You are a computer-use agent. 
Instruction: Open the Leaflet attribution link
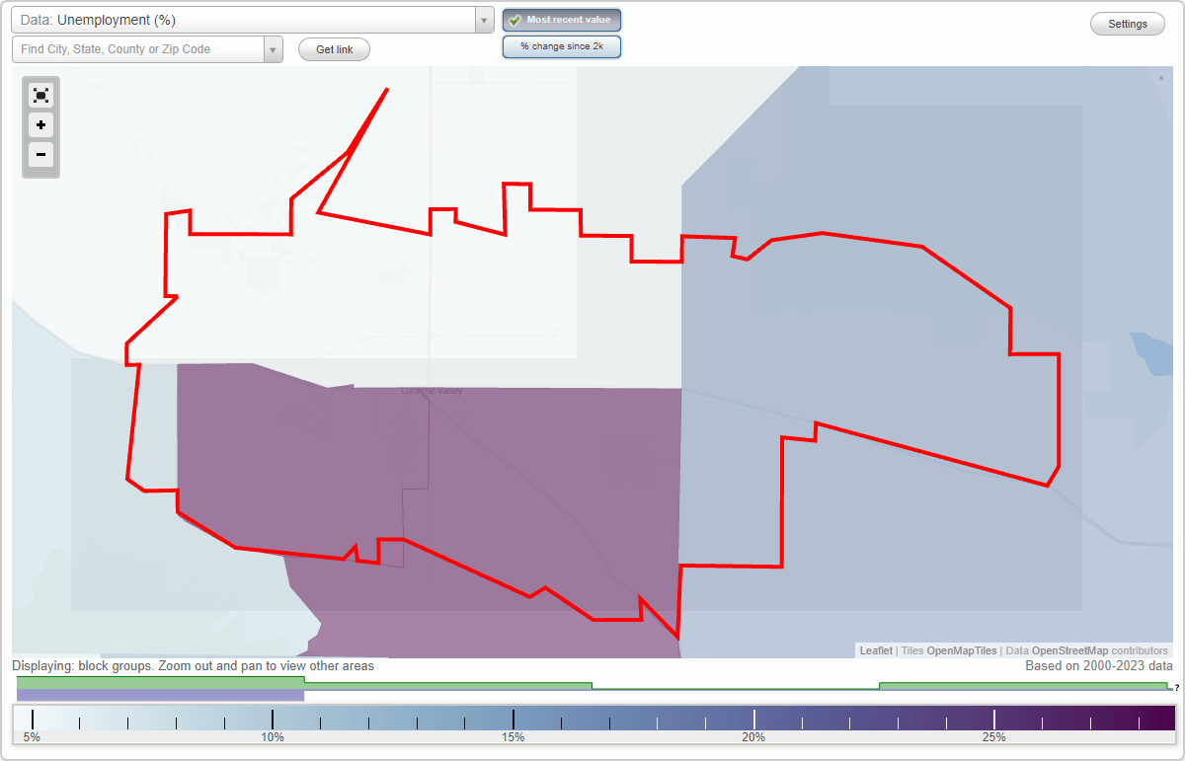click(876, 651)
